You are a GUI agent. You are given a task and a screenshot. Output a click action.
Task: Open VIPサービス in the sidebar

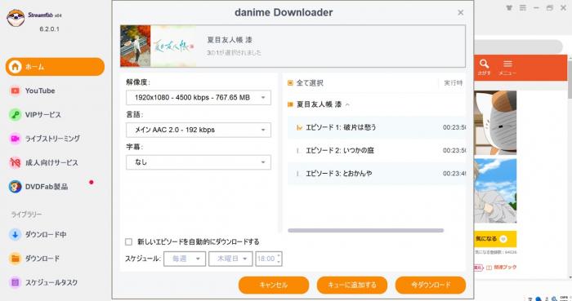coord(42,115)
